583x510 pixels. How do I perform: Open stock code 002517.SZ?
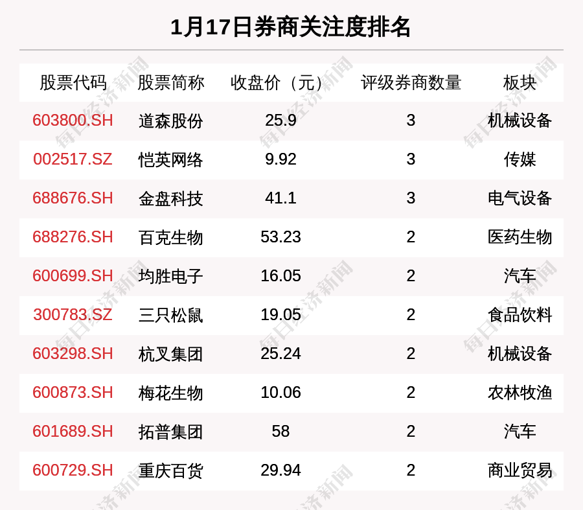[73, 159]
